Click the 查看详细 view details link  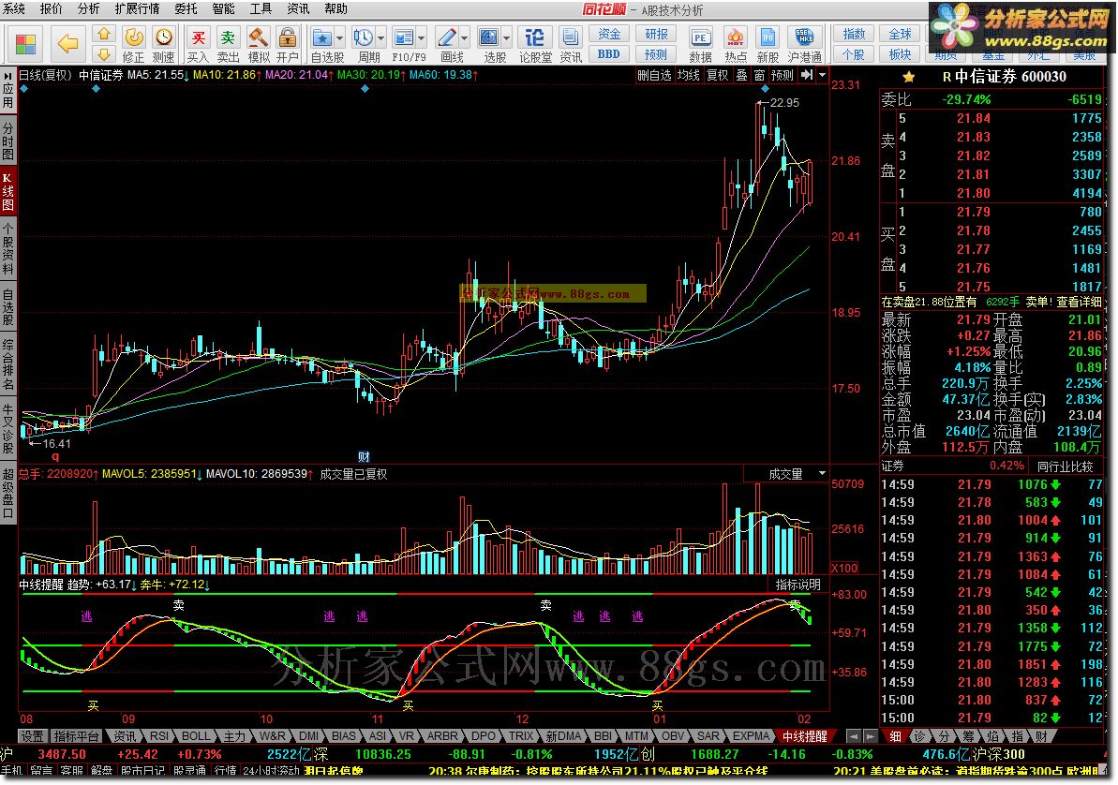pos(1079,302)
